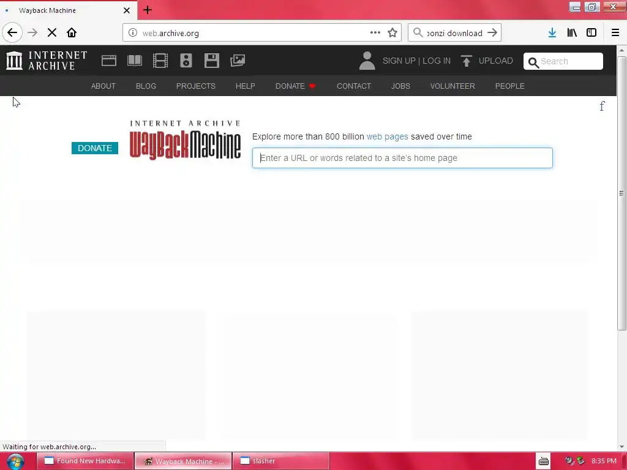Image resolution: width=627 pixels, height=470 pixels.
Task: Click the Wayback URL input field
Action: click(402, 158)
